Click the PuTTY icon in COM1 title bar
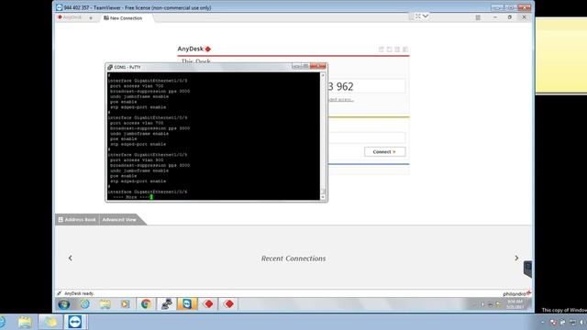 (110, 67)
